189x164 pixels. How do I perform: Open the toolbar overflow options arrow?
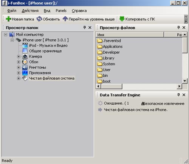[186, 19]
